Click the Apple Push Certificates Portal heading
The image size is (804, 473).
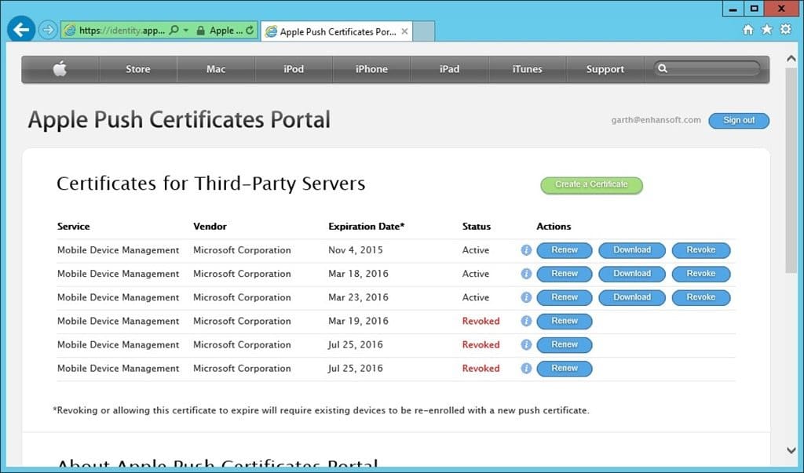(x=179, y=120)
